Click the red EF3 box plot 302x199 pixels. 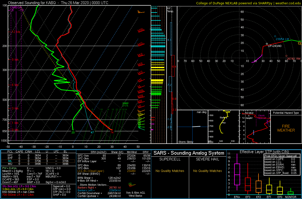248,184
